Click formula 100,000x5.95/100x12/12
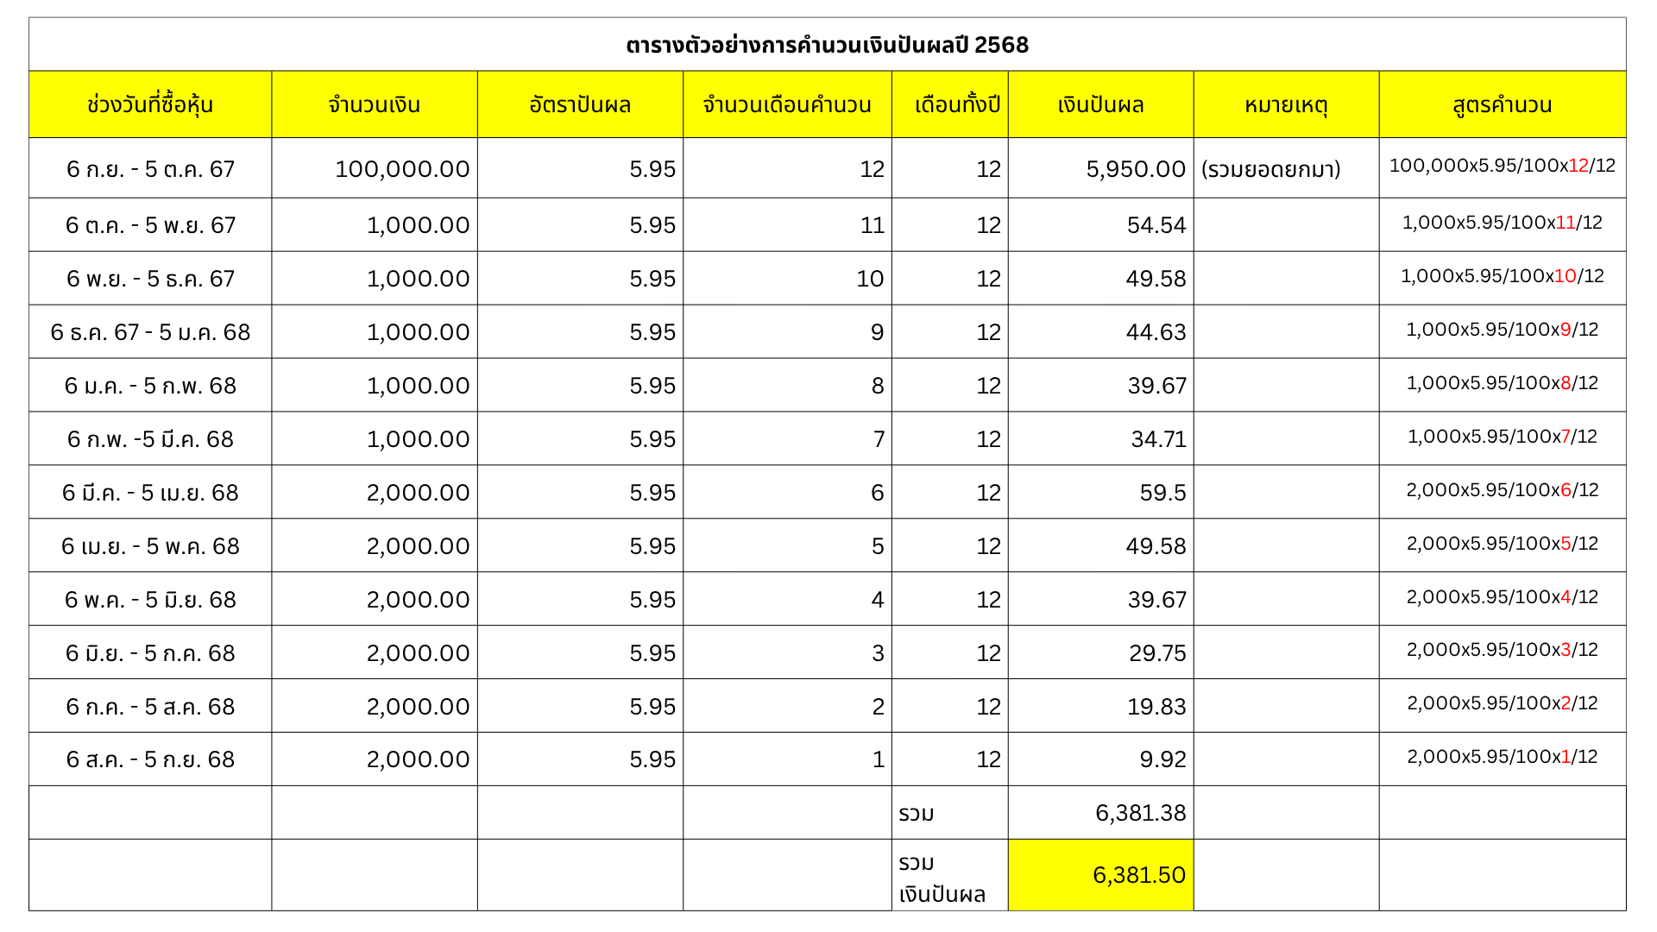Image resolution: width=1657 pixels, height=932 pixels. [1502, 166]
